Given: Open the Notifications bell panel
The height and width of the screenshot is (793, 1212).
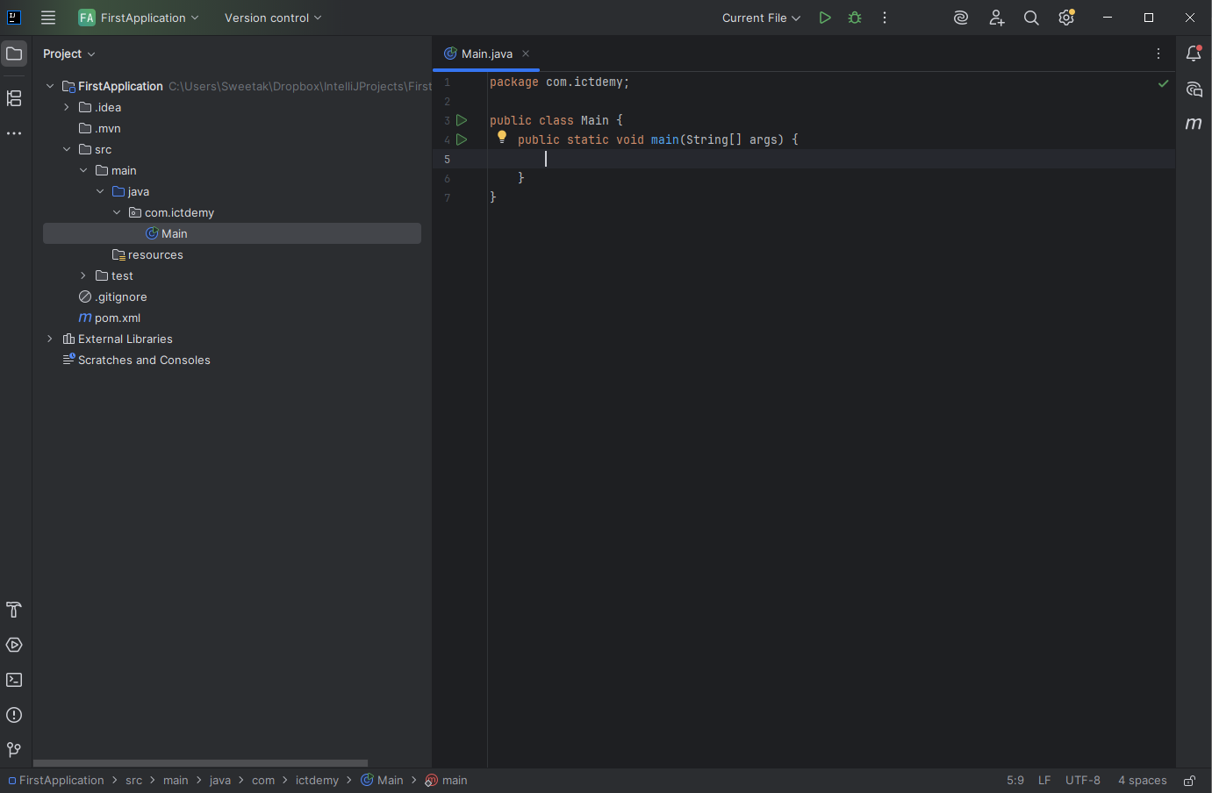Looking at the screenshot, I should coord(1194,54).
